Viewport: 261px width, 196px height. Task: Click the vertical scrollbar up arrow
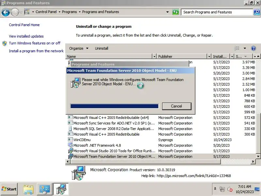click(258, 57)
